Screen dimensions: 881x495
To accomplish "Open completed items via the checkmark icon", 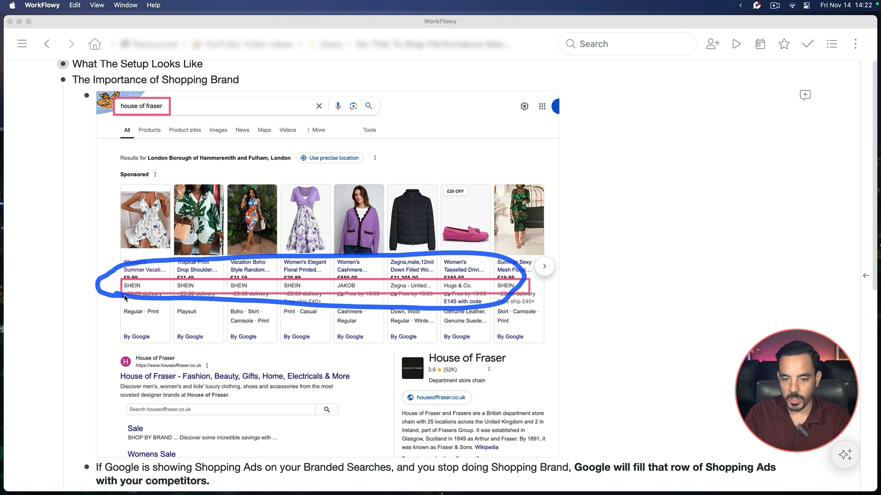I will pyautogui.click(x=808, y=44).
